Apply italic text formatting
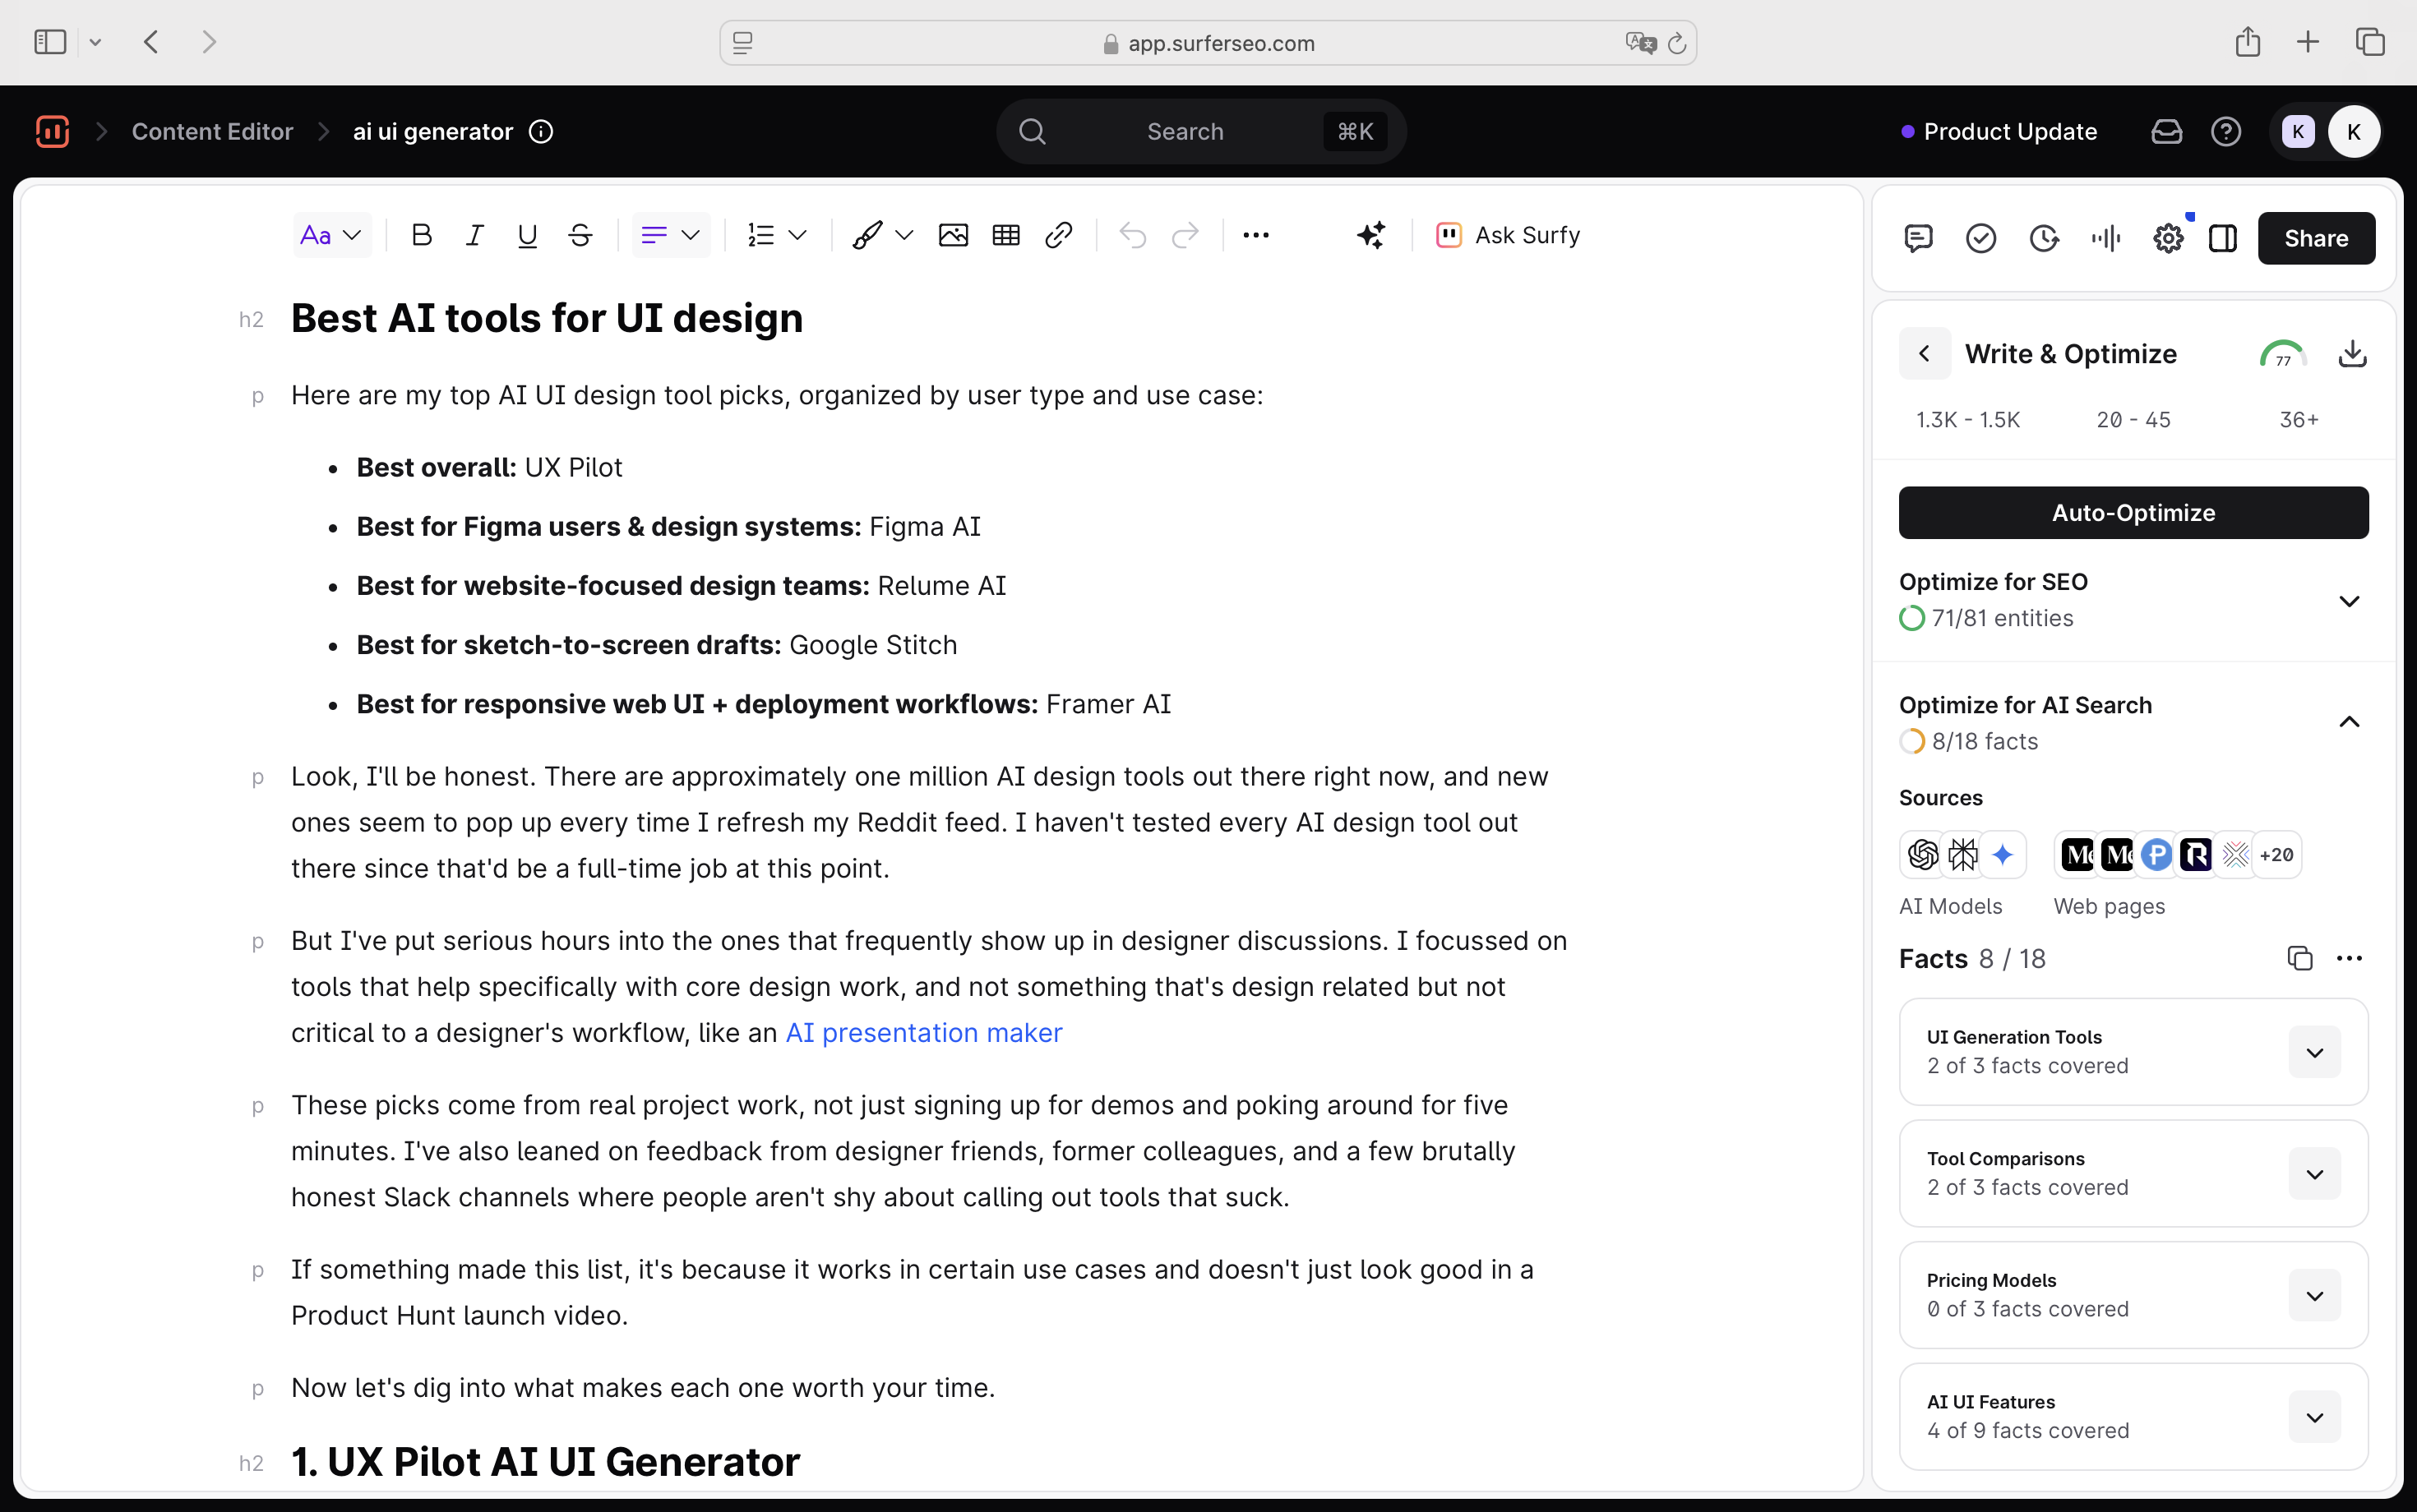 point(474,235)
